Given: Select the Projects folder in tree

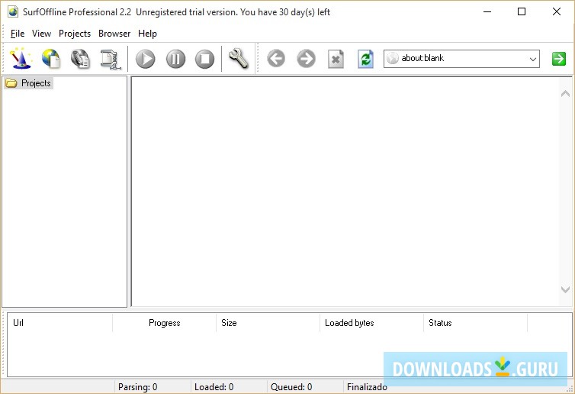Looking at the screenshot, I should (29, 83).
